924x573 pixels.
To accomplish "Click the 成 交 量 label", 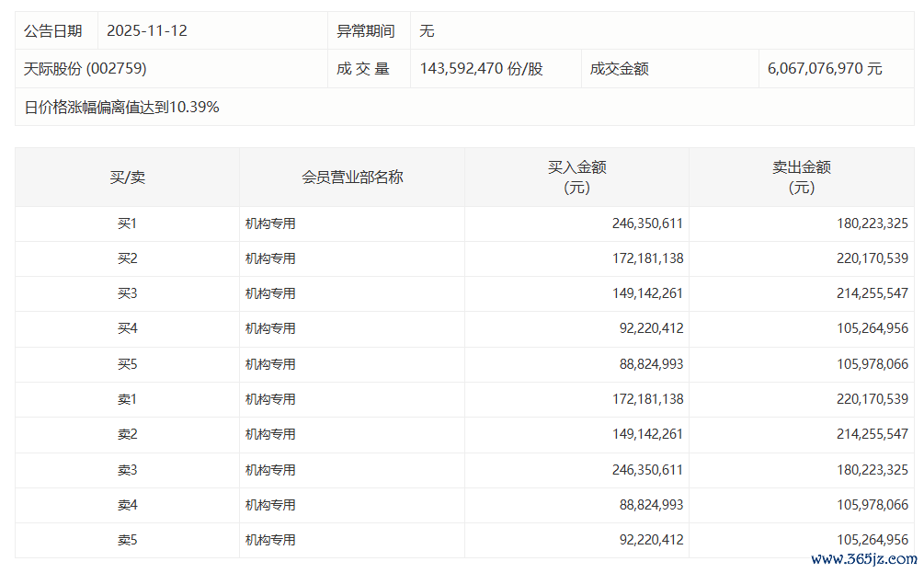I will click(363, 68).
